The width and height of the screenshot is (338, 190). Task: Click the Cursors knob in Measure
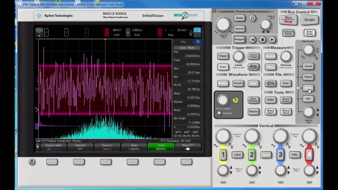pyautogui.click(x=286, y=56)
